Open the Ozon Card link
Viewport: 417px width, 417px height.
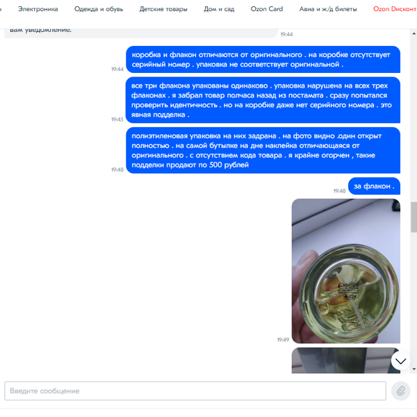point(267,9)
